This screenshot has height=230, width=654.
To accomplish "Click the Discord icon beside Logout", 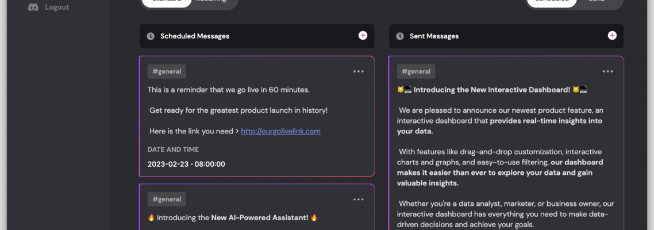I will 33,7.
